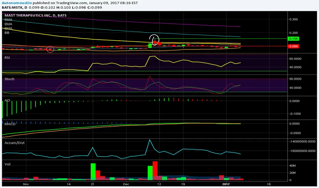This screenshot has width=319, height=188.
Task: Click the -160000000.0000 Accum/Dist axis value
Action: pyautogui.click(x=302, y=151)
